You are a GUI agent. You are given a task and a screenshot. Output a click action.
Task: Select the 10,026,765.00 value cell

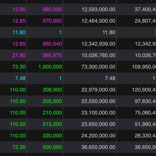point(98,55)
